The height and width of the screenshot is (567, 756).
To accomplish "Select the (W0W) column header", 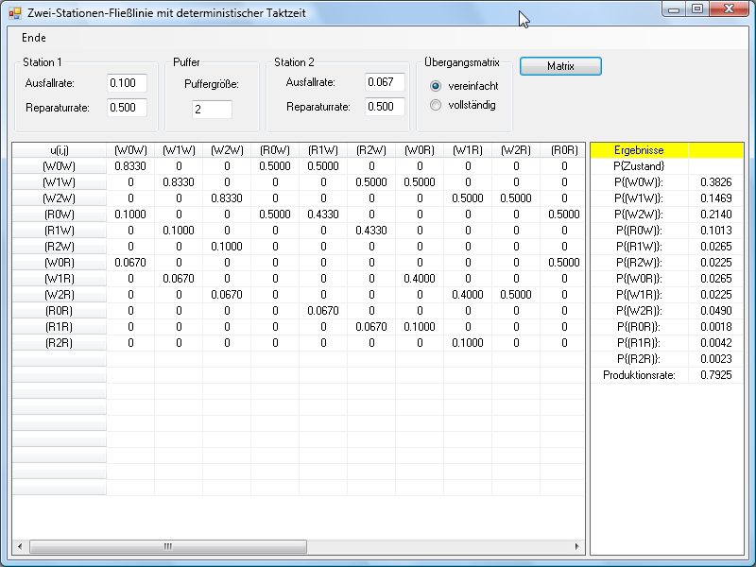I will pyautogui.click(x=130, y=150).
